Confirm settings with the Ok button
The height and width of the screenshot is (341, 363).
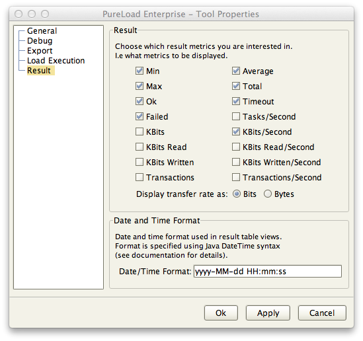[x=221, y=313]
